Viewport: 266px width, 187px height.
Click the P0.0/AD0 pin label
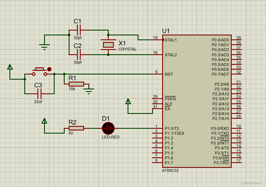click(x=220, y=40)
